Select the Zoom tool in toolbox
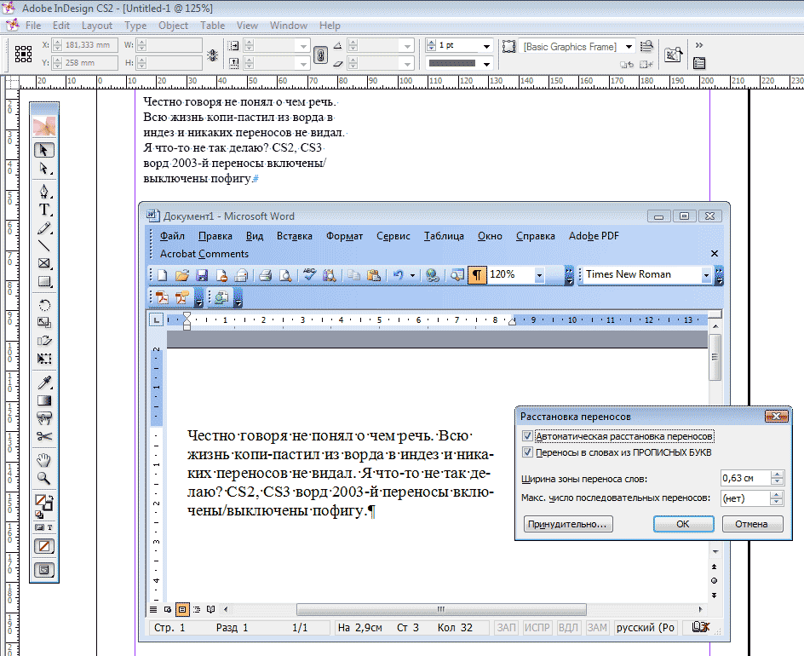Viewport: 804px width, 656px height. pos(44,478)
